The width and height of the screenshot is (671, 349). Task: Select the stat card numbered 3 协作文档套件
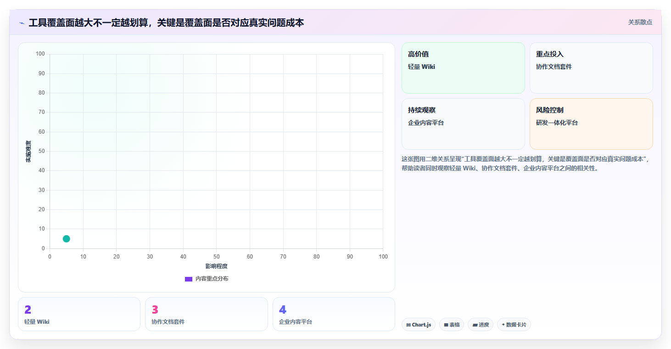[x=207, y=314]
